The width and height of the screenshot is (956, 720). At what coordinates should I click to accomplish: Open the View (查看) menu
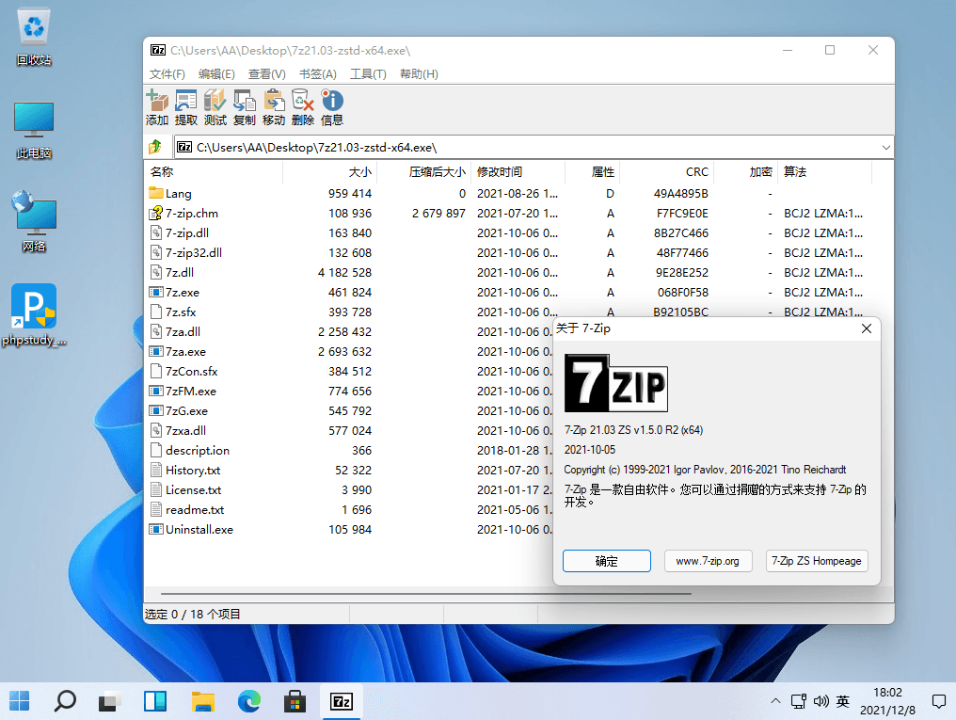[x=267, y=73]
